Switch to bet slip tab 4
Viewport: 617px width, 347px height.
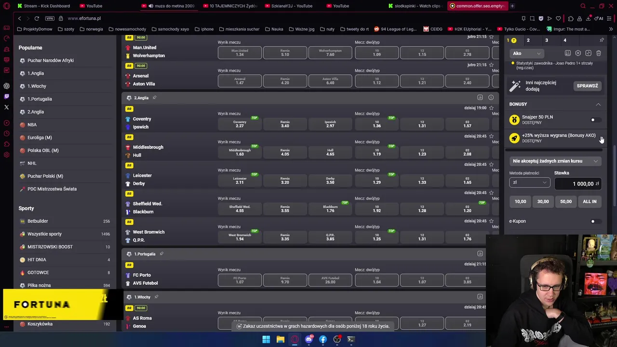pos(564,40)
